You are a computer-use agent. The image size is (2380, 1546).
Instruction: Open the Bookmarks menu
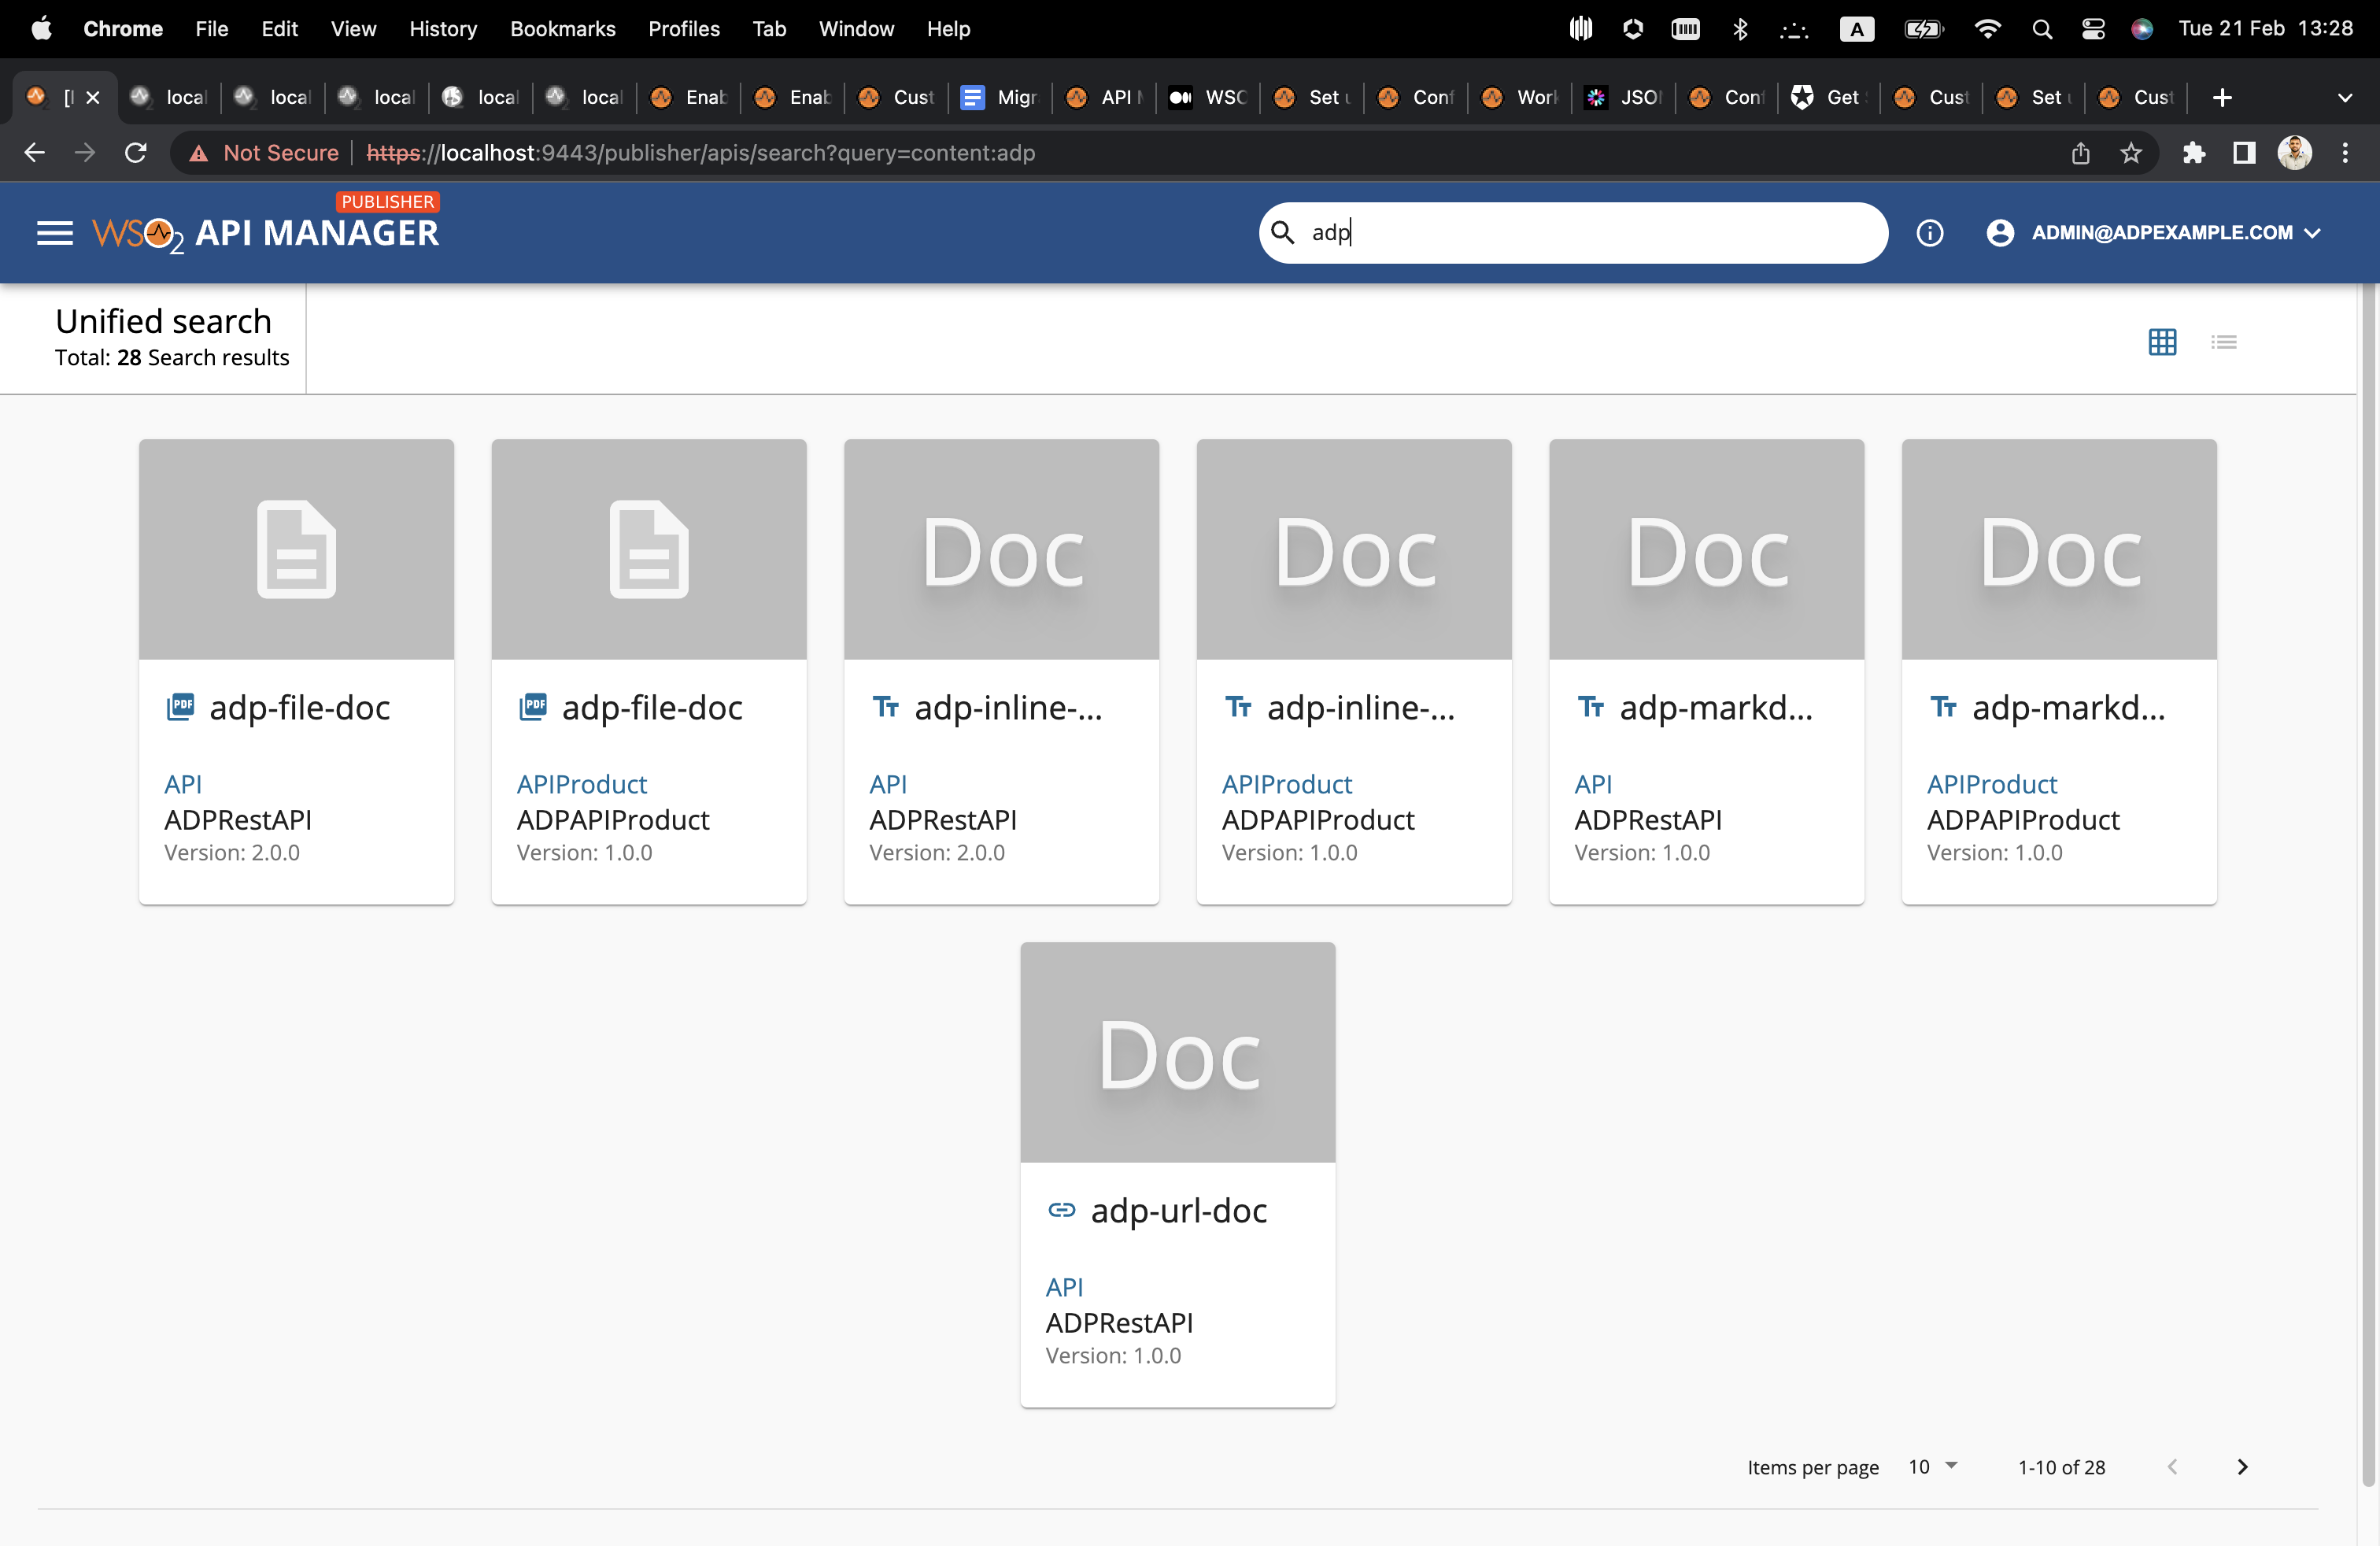(x=562, y=29)
